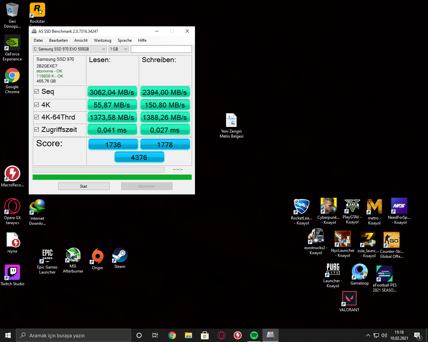This screenshot has width=428, height=342.
Task: Open the Werkzeug menu
Action: tap(103, 40)
